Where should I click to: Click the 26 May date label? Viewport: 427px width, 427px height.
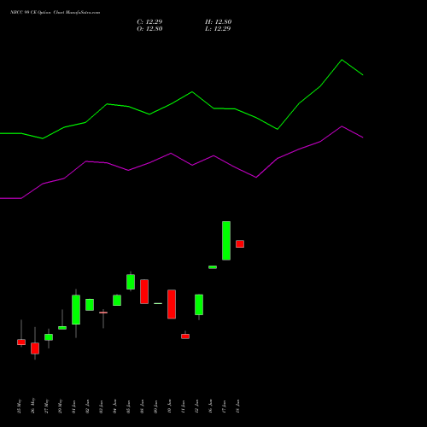(x=32, y=406)
